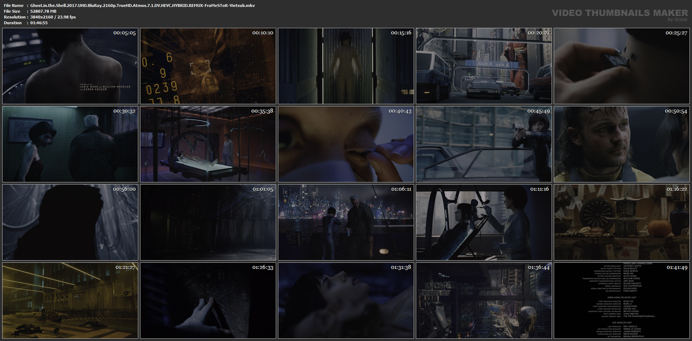Select the lab scene thumbnail 00:35:38
The width and height of the screenshot is (692, 341).
point(208,144)
